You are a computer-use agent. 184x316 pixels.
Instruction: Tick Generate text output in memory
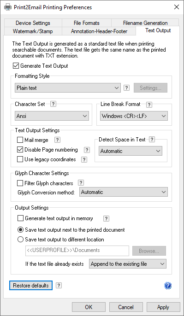(x=20, y=218)
